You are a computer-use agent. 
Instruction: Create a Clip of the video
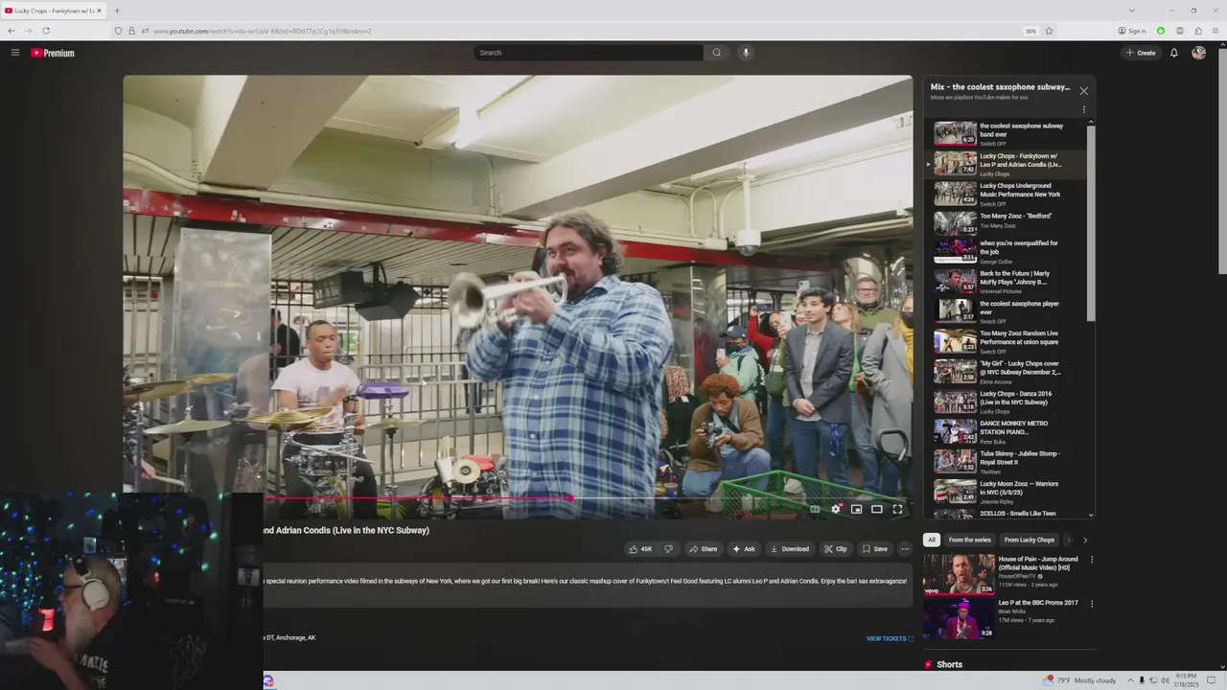(x=835, y=549)
